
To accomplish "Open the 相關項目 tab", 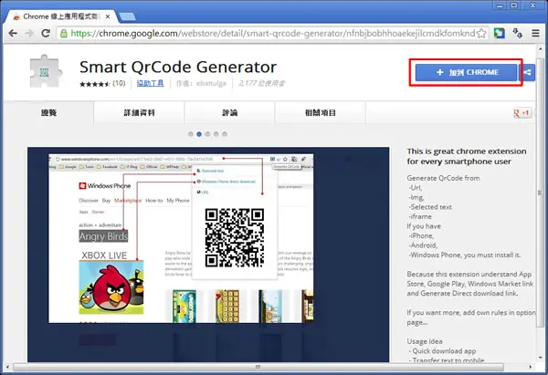I will click(321, 113).
